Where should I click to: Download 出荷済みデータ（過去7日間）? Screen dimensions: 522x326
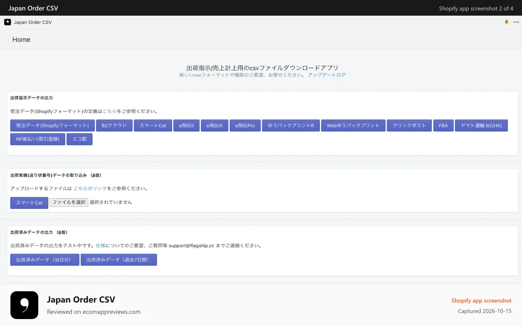pos(119,259)
